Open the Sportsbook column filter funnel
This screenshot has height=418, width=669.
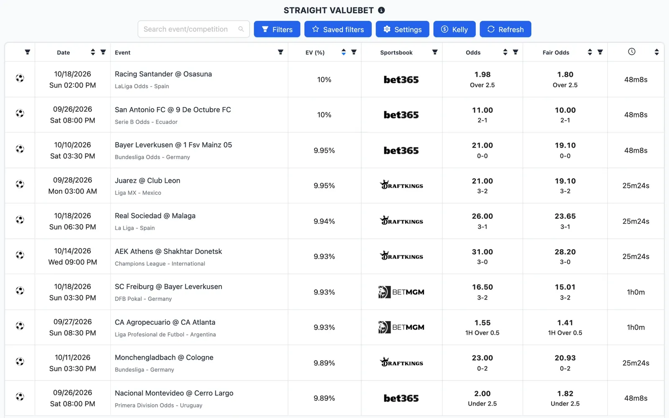pyautogui.click(x=435, y=52)
